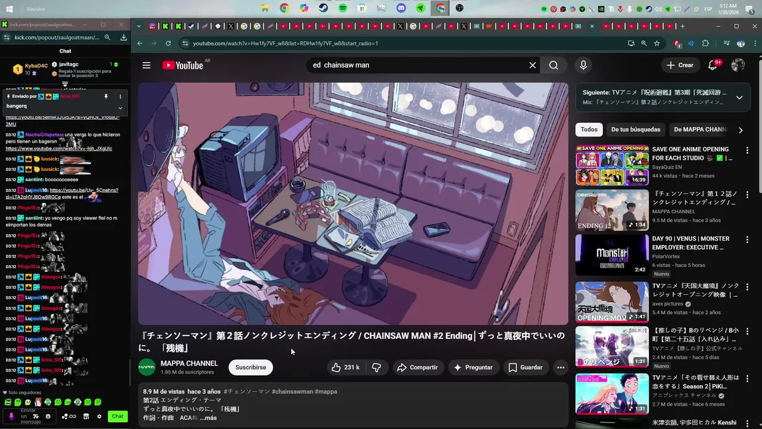Click the Preguntar button
The width and height of the screenshot is (762, 429).
473,368
